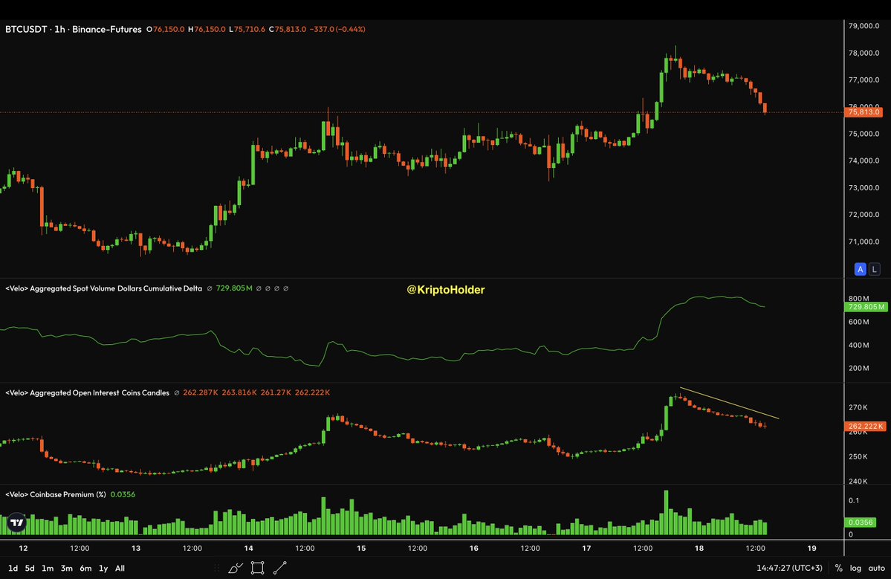Set the range to 5d
The height and width of the screenshot is (579, 891).
coord(30,568)
